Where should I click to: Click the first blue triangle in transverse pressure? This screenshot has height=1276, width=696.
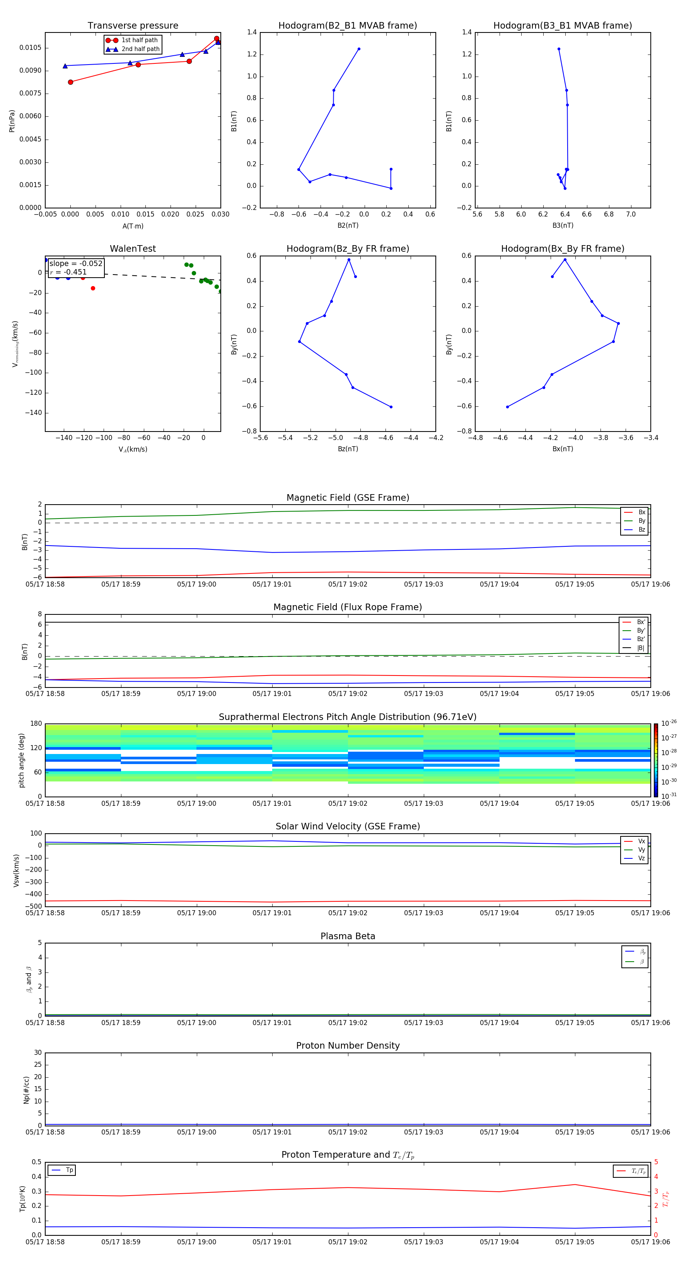coord(65,66)
